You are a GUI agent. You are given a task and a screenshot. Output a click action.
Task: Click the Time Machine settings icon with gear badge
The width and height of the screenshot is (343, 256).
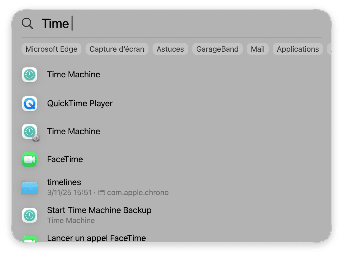click(x=29, y=132)
